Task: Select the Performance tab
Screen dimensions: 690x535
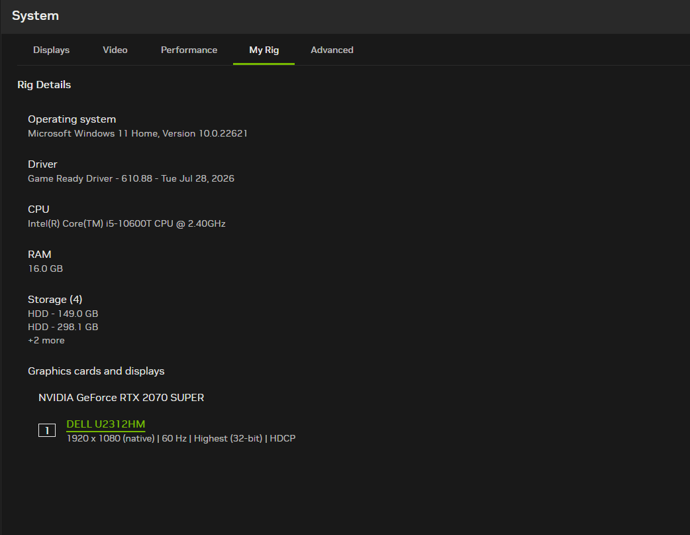Action: click(x=189, y=50)
